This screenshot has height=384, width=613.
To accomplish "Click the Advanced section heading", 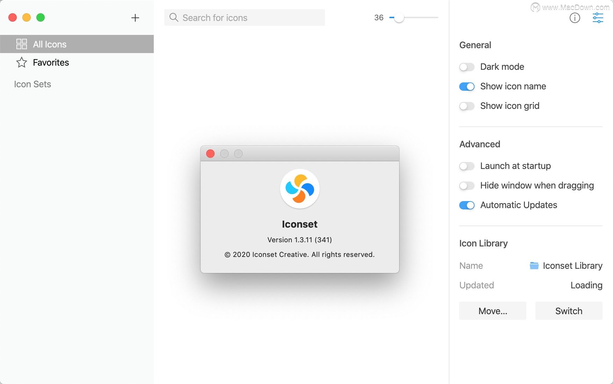I will click(x=480, y=144).
